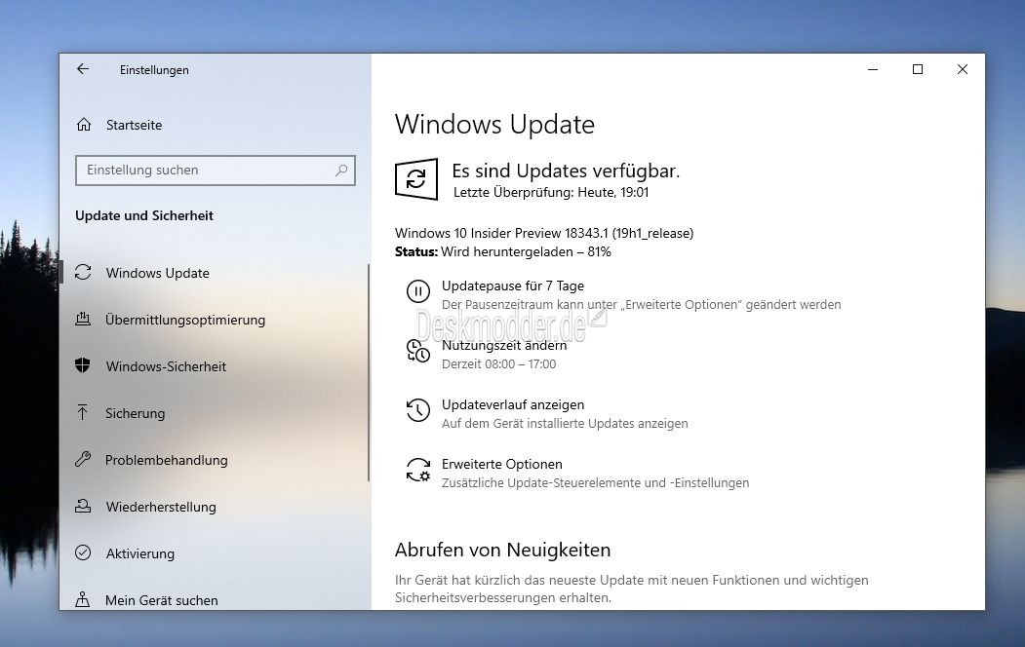This screenshot has height=647, width=1025.
Task: Maximize the Einstellungen window
Action: [x=918, y=69]
